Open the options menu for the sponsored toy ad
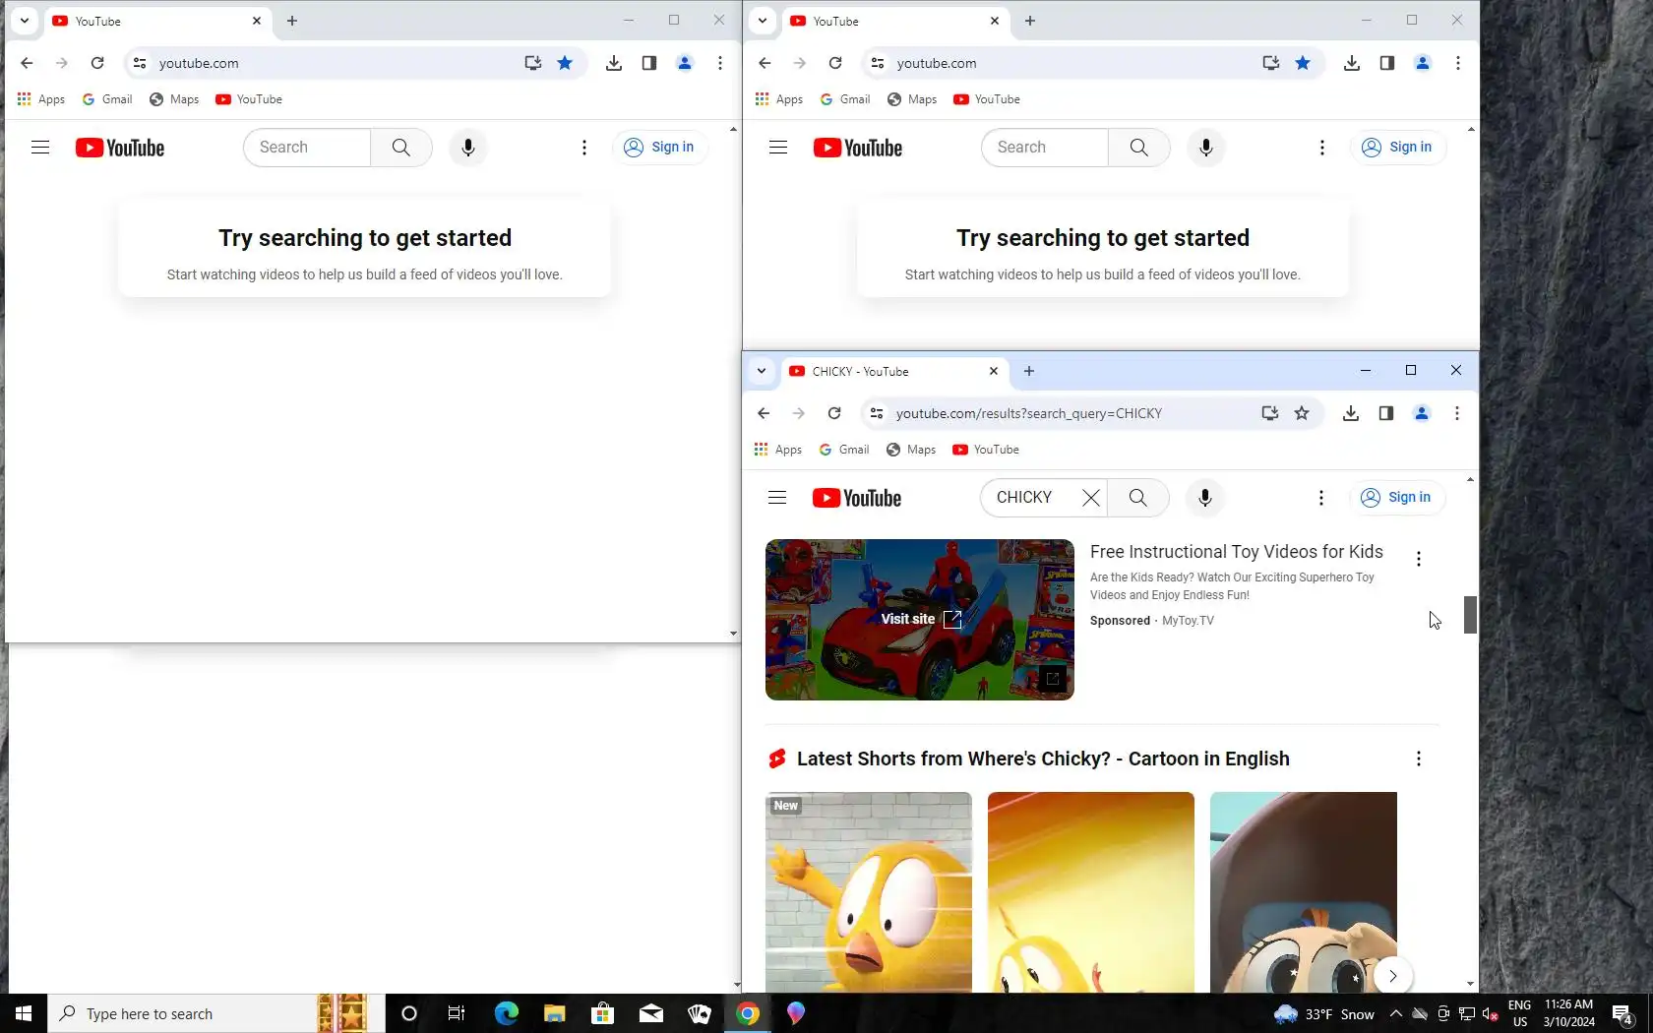The height and width of the screenshot is (1033, 1653). click(1419, 559)
